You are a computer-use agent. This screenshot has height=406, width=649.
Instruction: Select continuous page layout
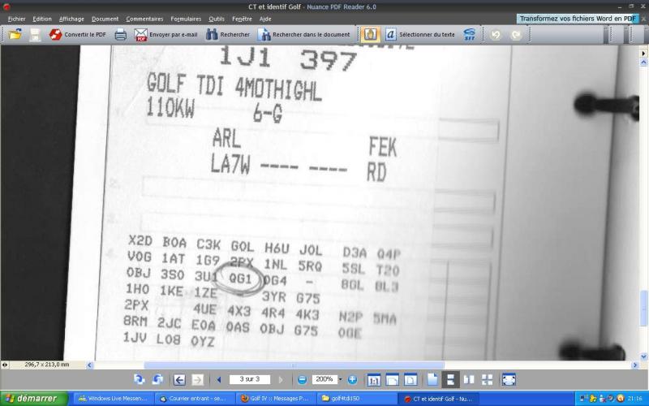[x=450, y=380]
